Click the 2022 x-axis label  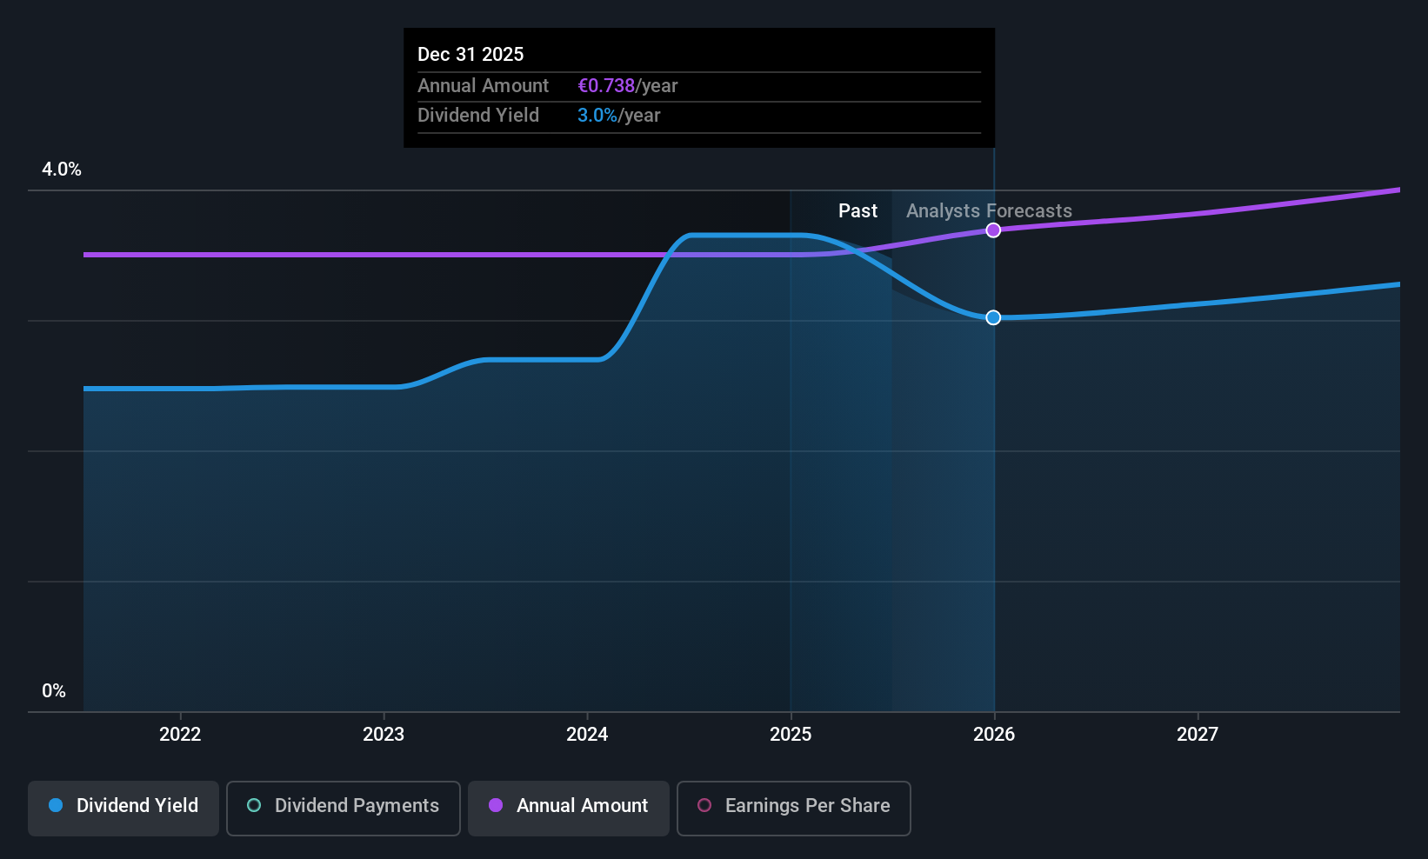(x=180, y=734)
